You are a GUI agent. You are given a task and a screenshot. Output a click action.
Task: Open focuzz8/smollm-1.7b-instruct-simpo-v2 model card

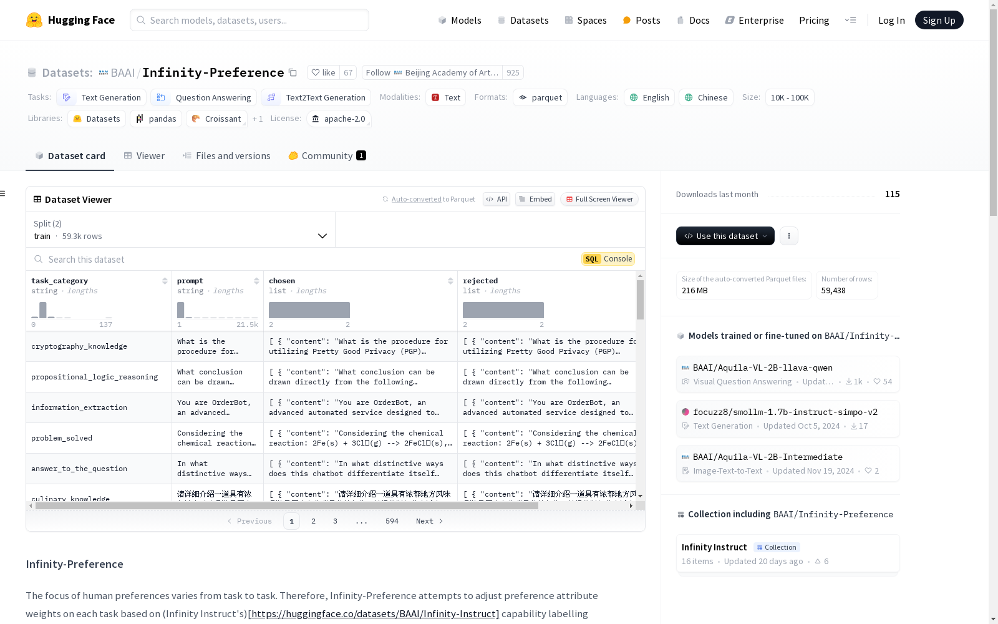coord(788,419)
